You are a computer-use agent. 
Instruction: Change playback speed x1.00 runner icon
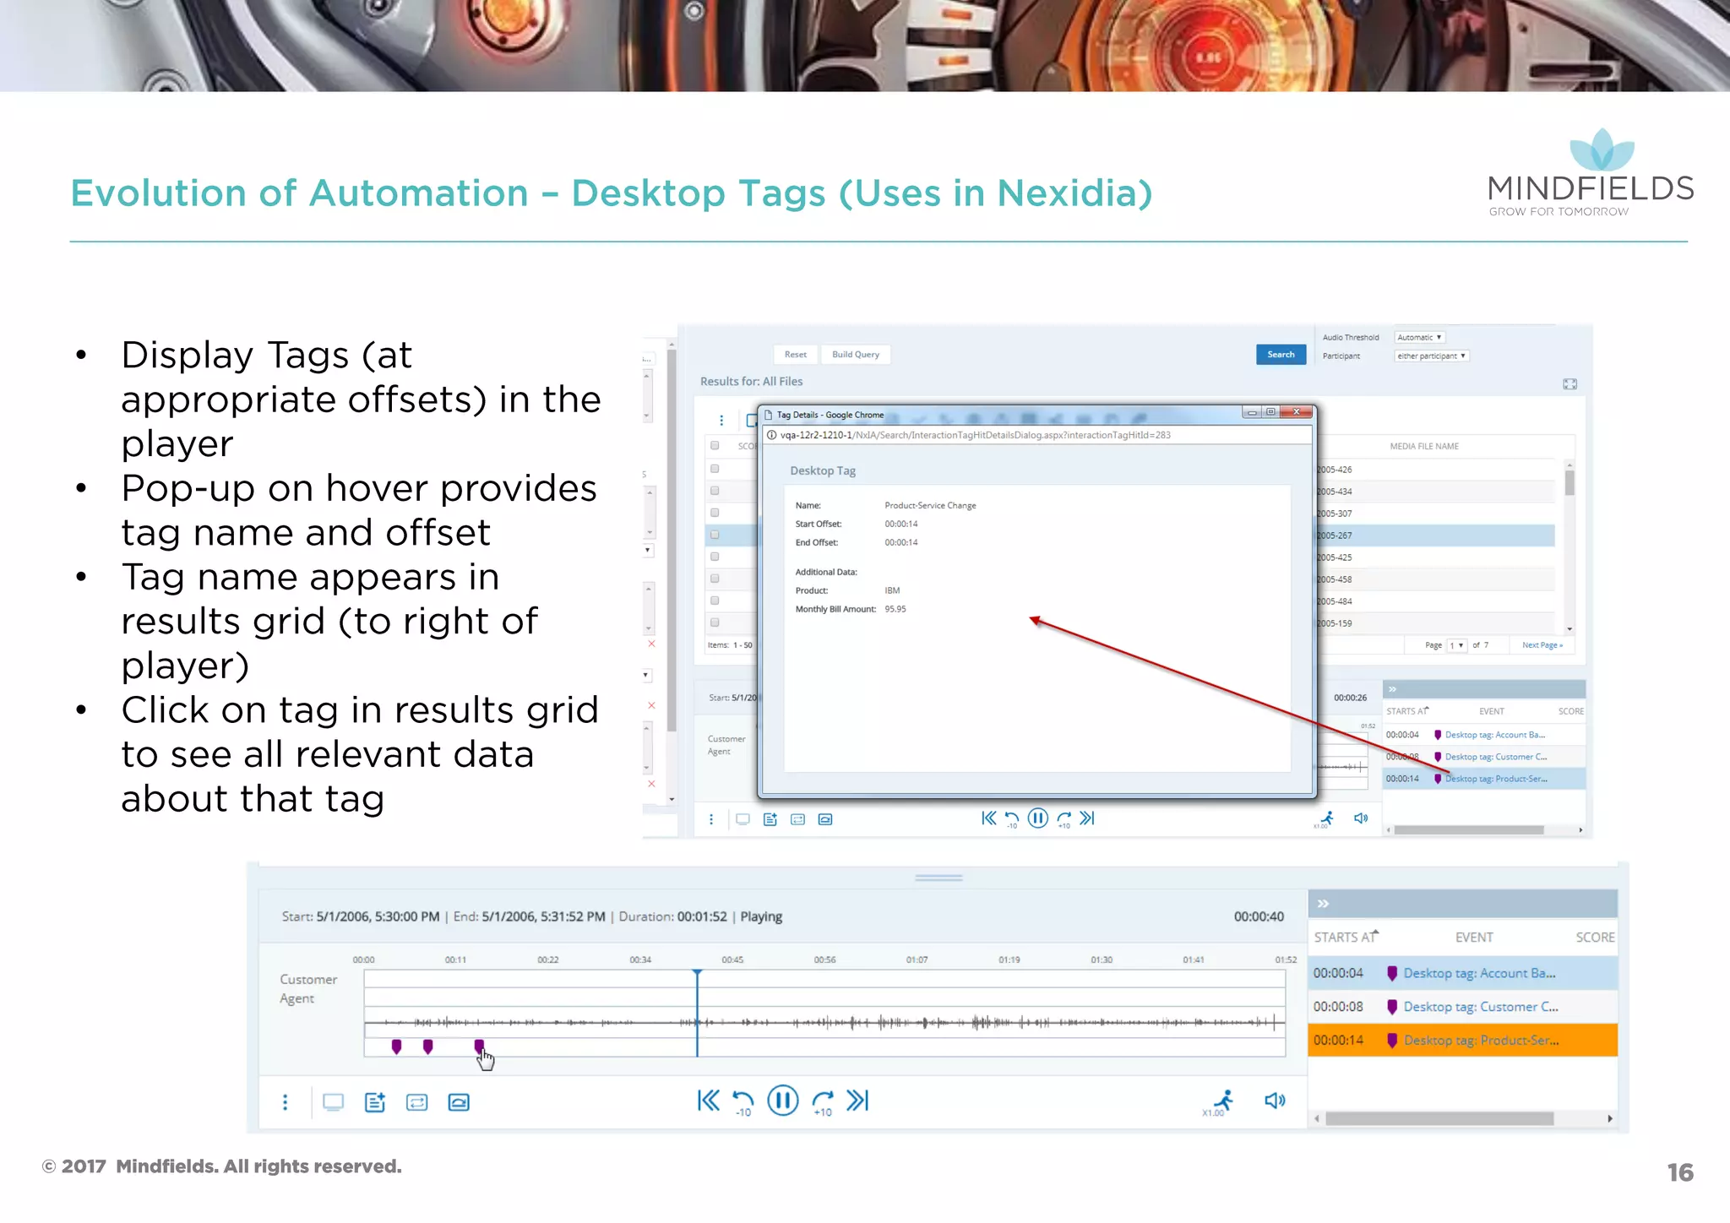click(x=1222, y=1101)
